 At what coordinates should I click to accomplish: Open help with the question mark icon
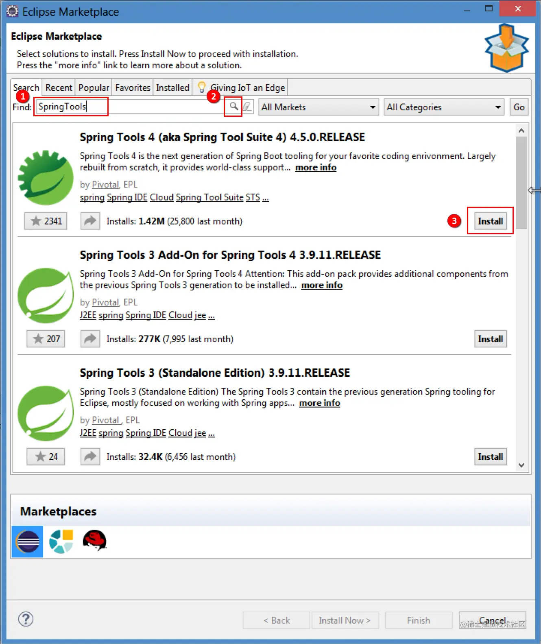[x=26, y=619]
